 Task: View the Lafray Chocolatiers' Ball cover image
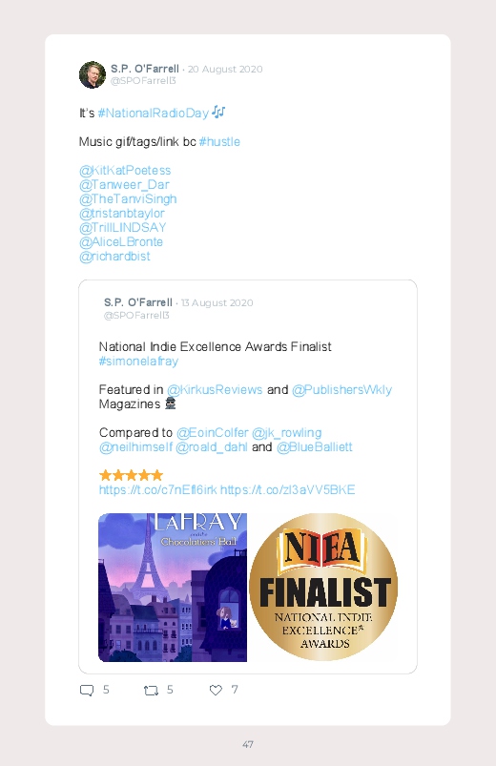click(x=173, y=588)
